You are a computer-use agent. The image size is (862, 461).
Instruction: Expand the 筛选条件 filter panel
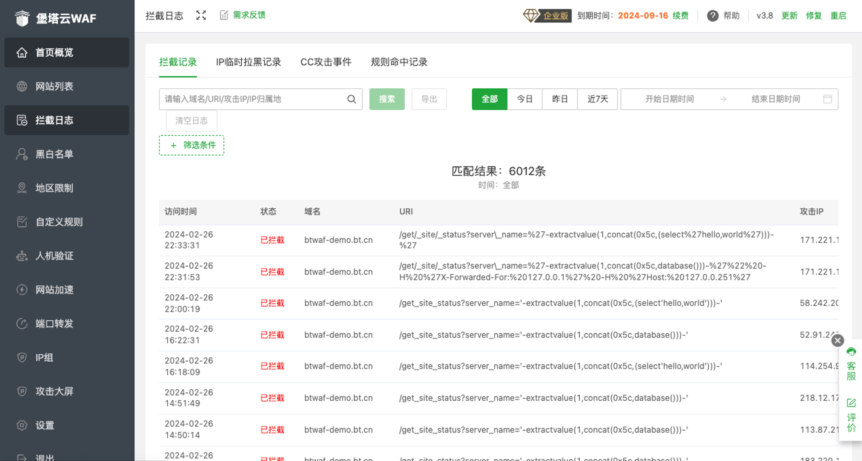[x=191, y=145]
